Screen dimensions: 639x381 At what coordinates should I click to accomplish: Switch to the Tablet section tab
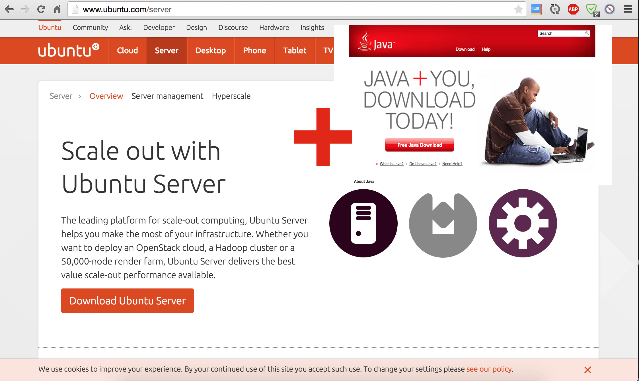point(295,50)
